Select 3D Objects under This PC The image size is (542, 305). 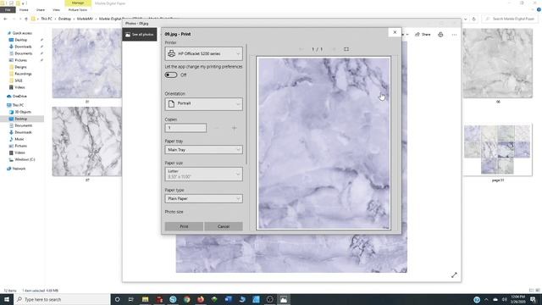(x=23, y=112)
